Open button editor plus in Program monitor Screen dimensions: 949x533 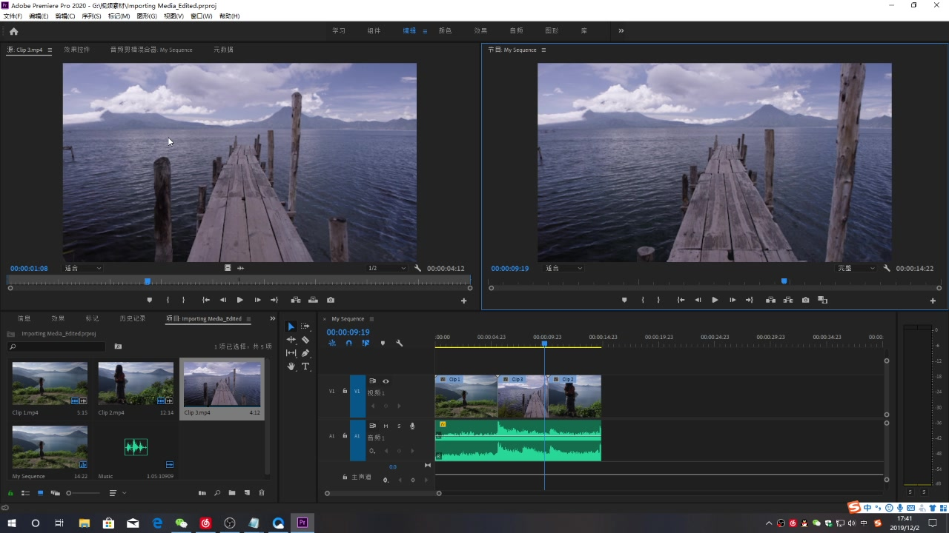(933, 301)
